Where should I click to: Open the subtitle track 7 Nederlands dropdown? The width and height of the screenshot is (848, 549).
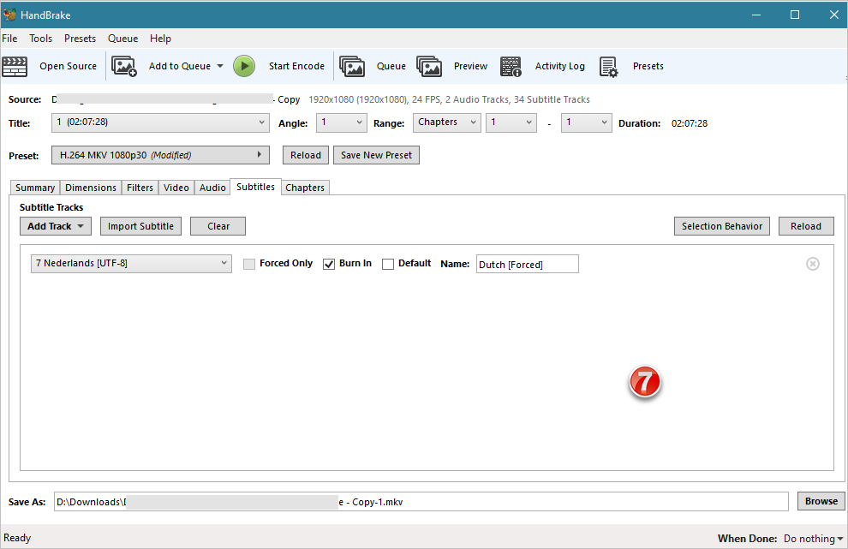point(131,264)
